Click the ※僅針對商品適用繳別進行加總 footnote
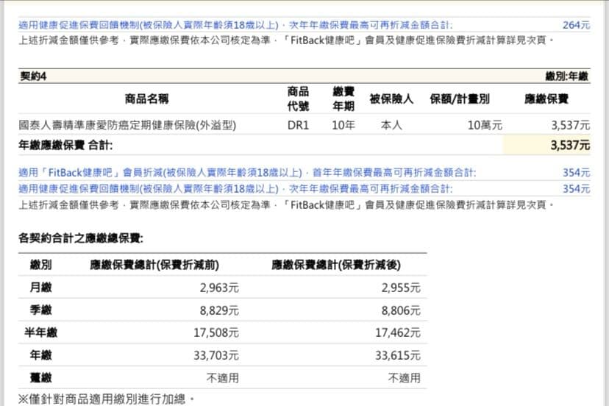The height and width of the screenshot is (406, 609). tap(106, 399)
